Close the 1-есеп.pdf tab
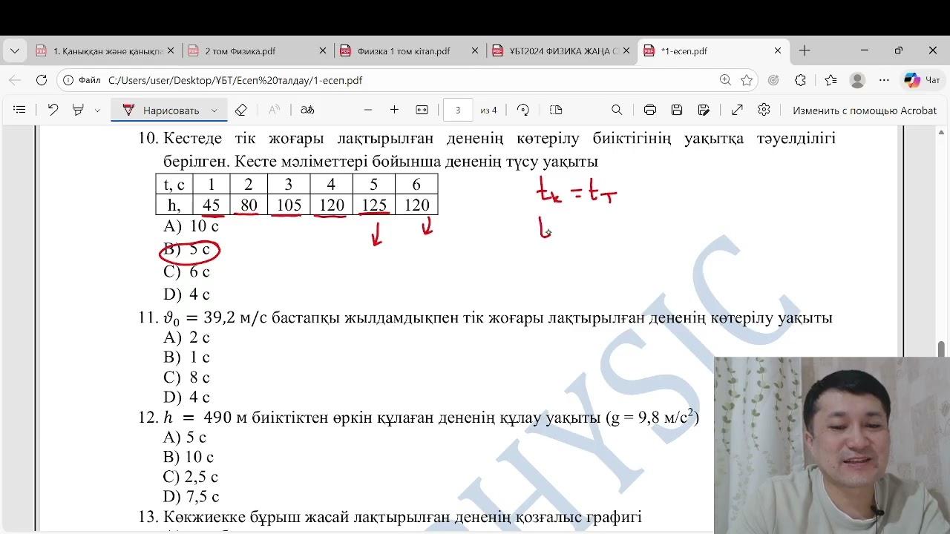 point(778,51)
